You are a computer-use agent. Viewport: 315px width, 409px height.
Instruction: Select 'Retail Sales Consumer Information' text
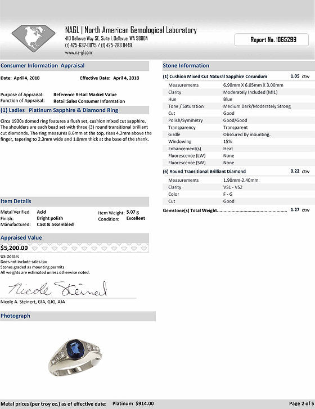(x=89, y=101)
